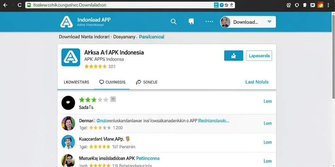Switch to the LKOWIESTARS tab

pyautogui.click(x=77, y=82)
